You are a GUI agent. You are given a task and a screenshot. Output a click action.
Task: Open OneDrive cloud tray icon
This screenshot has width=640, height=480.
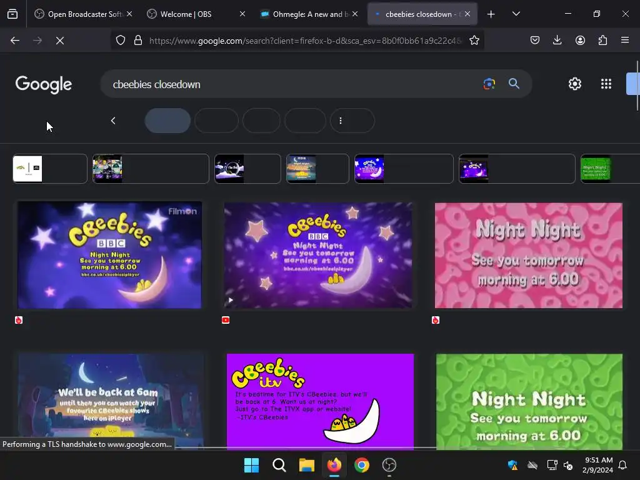coord(532,465)
